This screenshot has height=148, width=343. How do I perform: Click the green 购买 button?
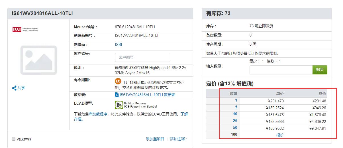[320, 70]
